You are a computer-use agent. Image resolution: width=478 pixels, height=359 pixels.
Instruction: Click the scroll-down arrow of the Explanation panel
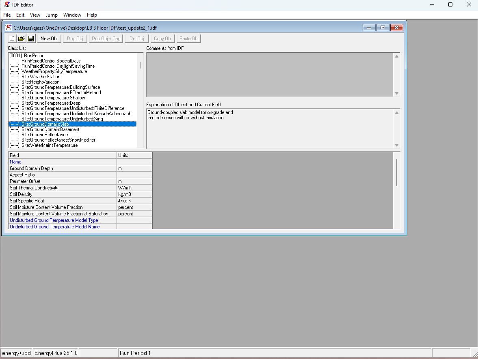(x=396, y=145)
